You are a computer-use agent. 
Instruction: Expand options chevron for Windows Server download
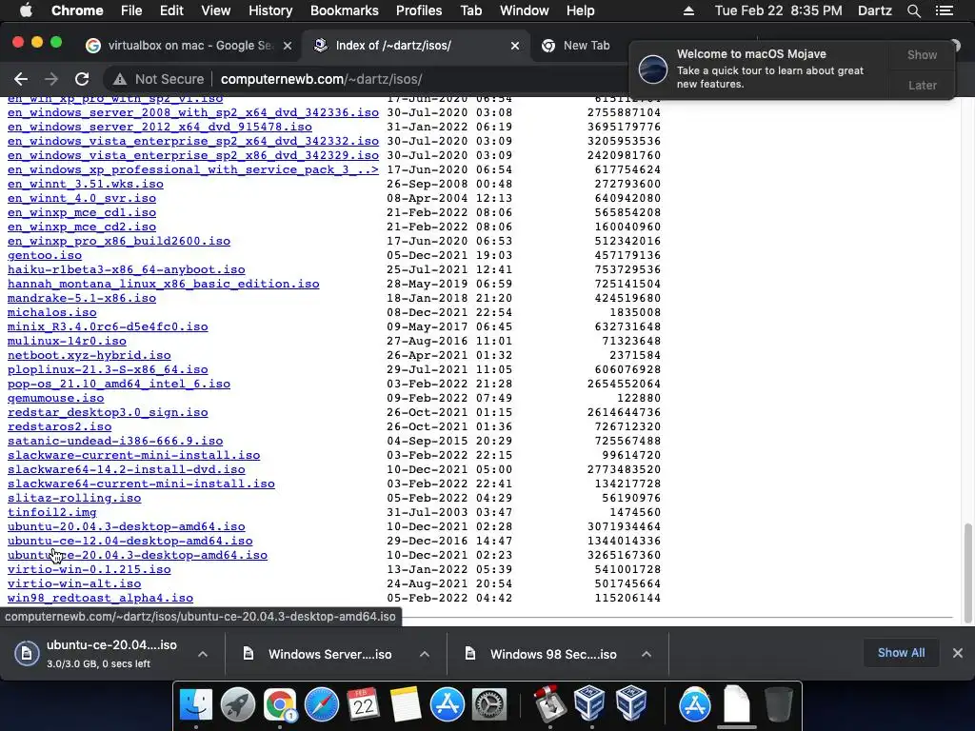(425, 654)
